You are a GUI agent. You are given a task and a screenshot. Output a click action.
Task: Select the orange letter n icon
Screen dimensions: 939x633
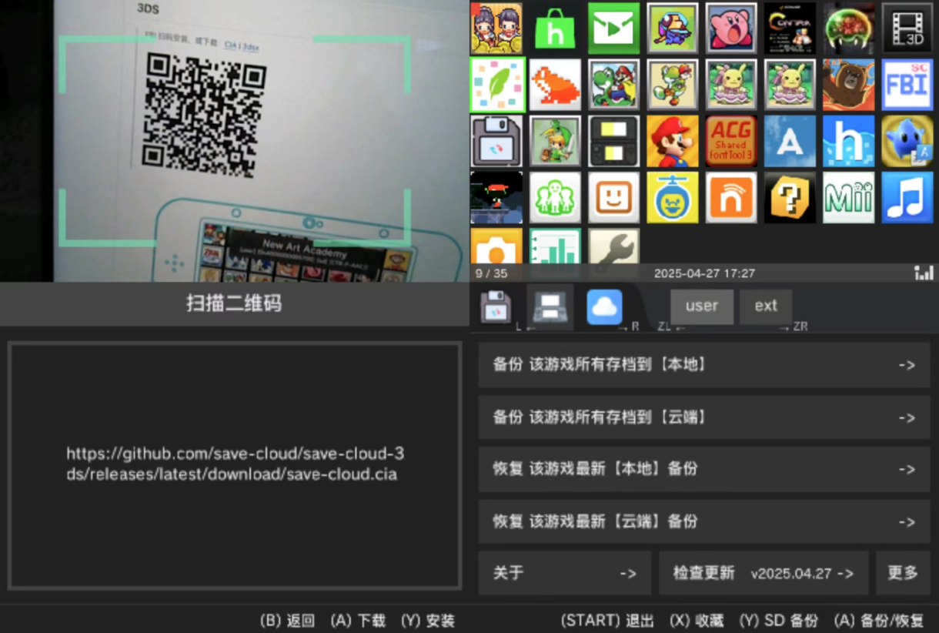(731, 197)
